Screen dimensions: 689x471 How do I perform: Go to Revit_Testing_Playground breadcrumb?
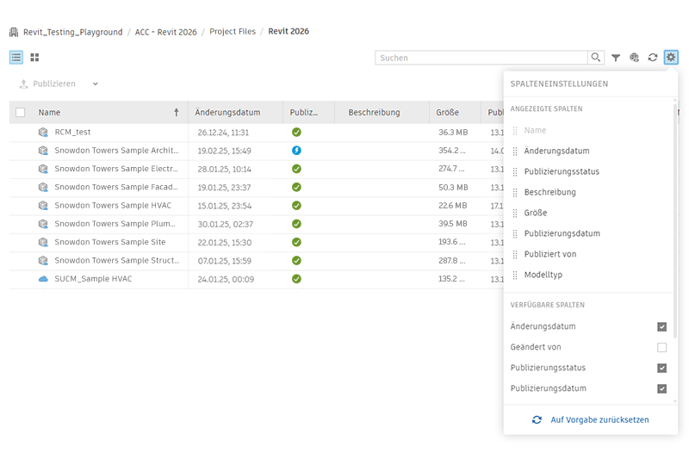coord(73,32)
